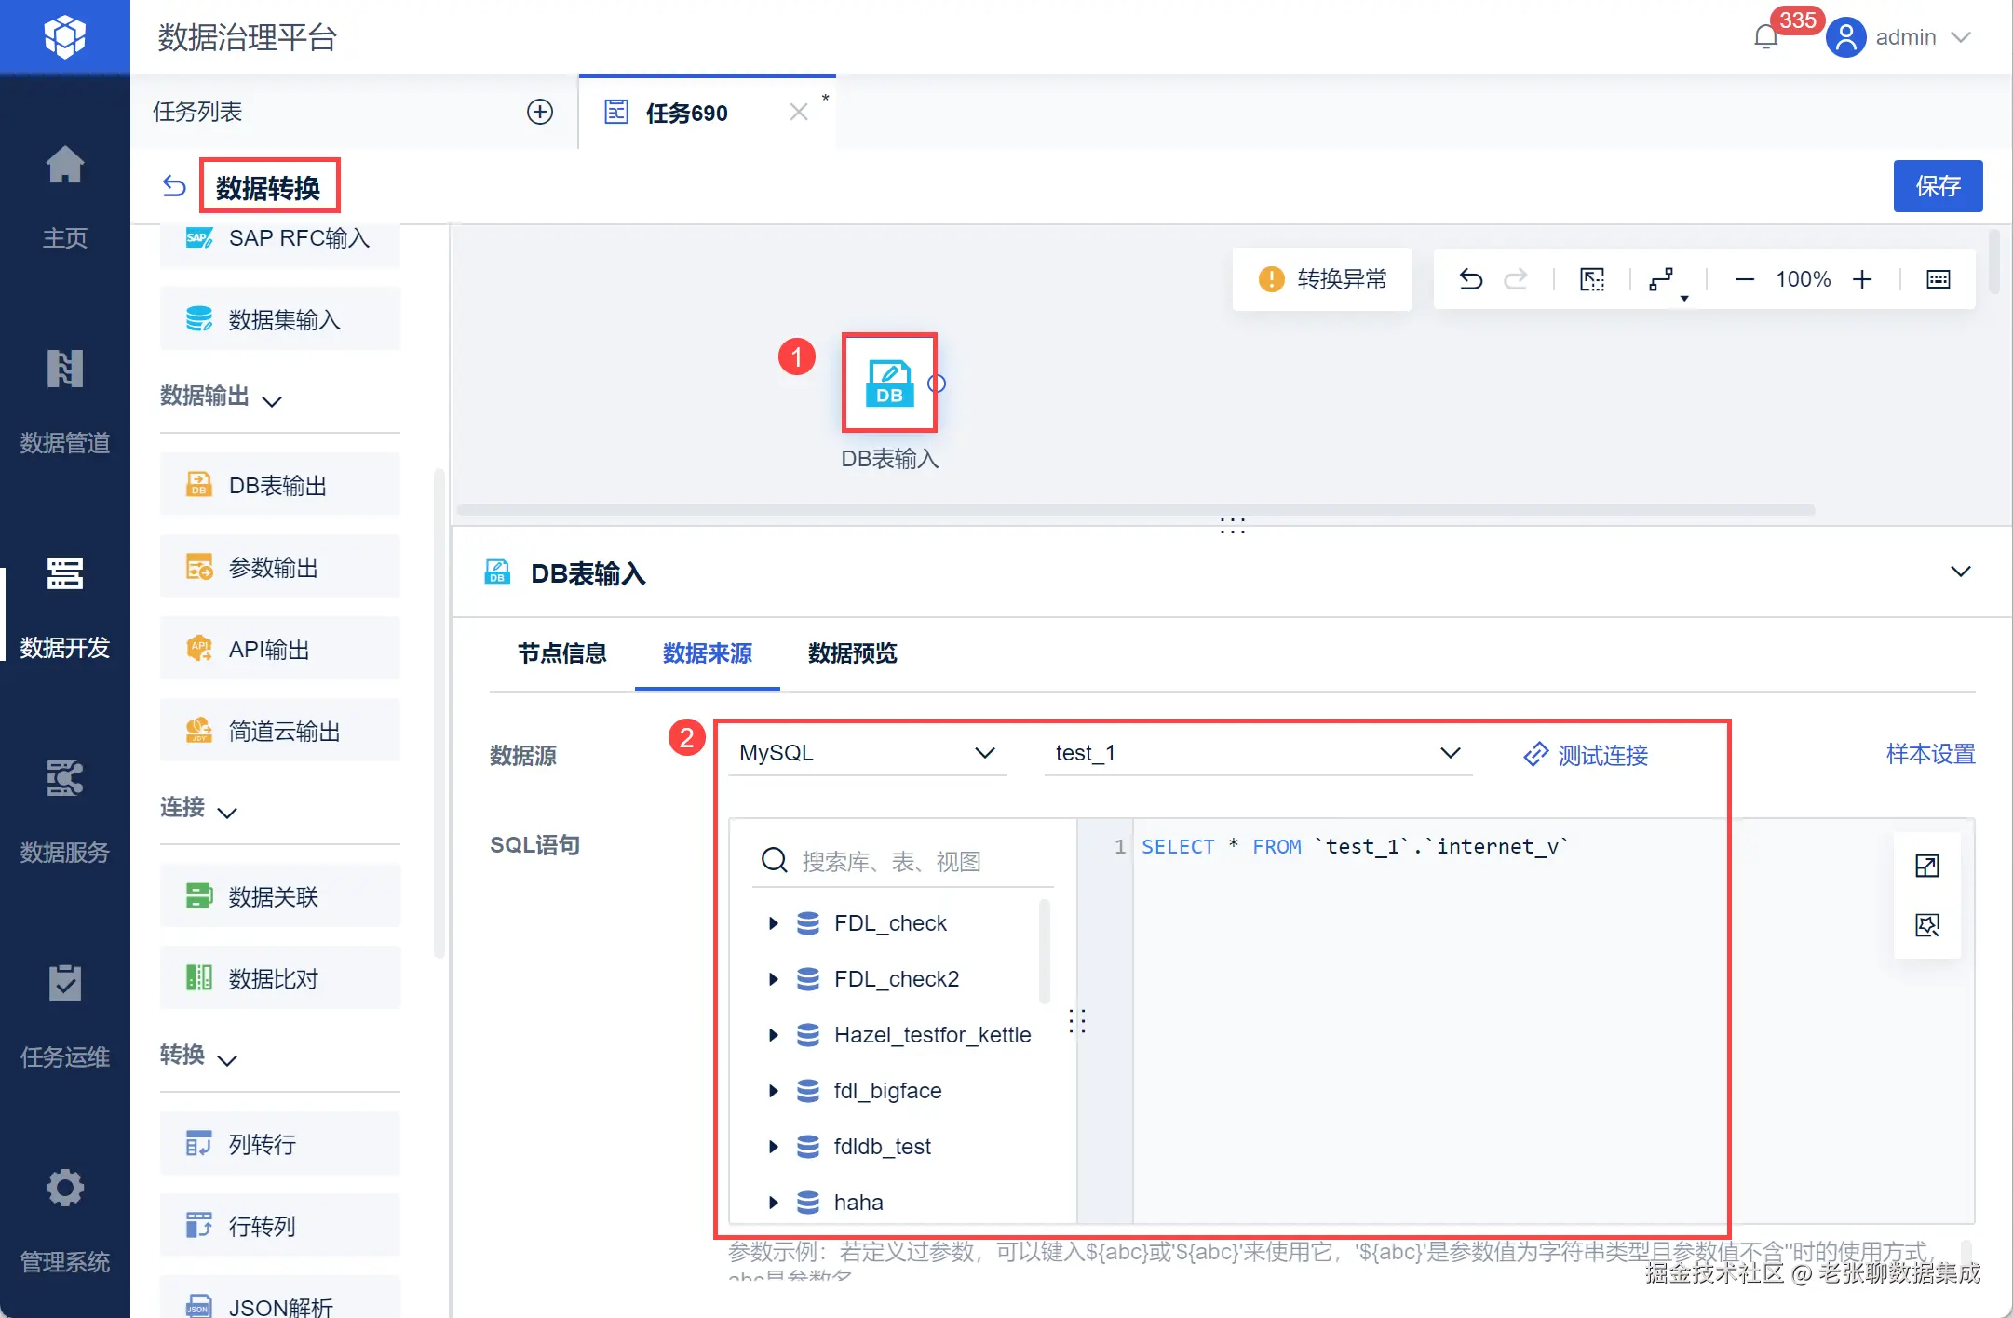Select the API输出 component
Viewport: 2013px width, 1318px height.
coord(280,649)
